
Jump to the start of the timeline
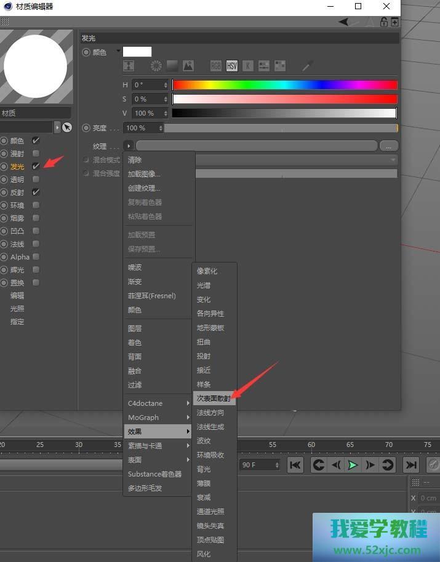(x=295, y=465)
